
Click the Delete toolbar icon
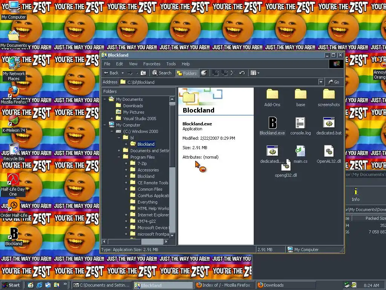pos(233,73)
